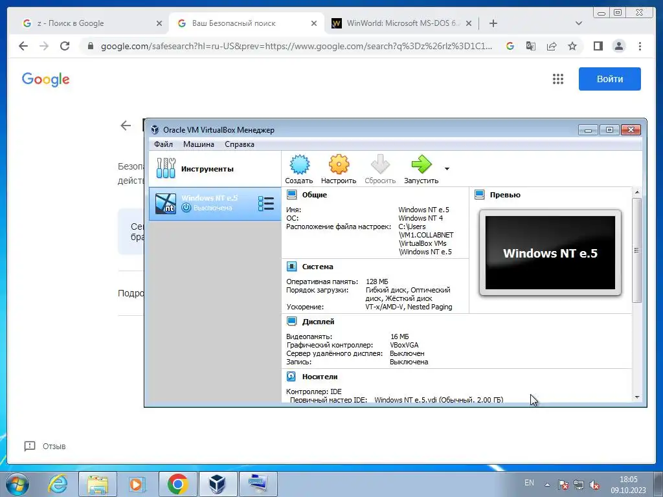Click the Google logo on the page
The width and height of the screenshot is (663, 497).
46,80
